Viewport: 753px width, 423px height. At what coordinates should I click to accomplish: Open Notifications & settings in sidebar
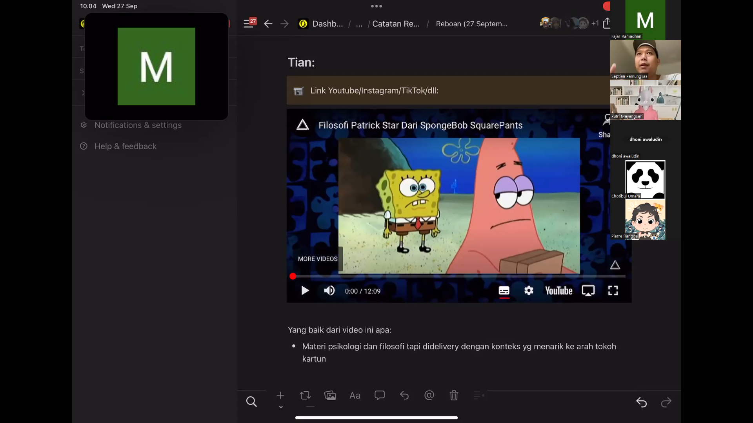[x=131, y=125]
